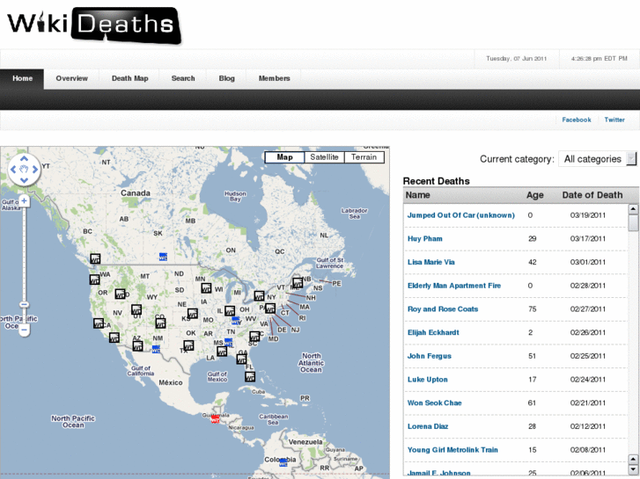Image resolution: width=640 pixels, height=479 pixels.
Task: Open the Current category dropdown
Action: coord(597,159)
